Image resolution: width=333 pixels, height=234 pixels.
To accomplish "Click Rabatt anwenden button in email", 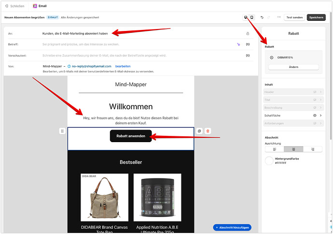I will coord(131,136).
